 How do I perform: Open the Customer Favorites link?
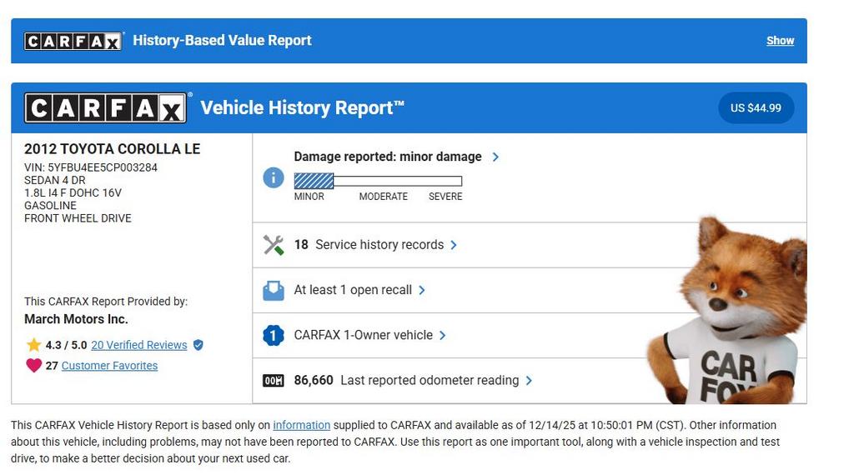(109, 366)
